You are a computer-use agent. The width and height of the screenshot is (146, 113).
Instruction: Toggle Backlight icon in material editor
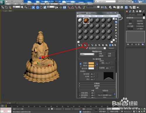(x=116, y=22)
